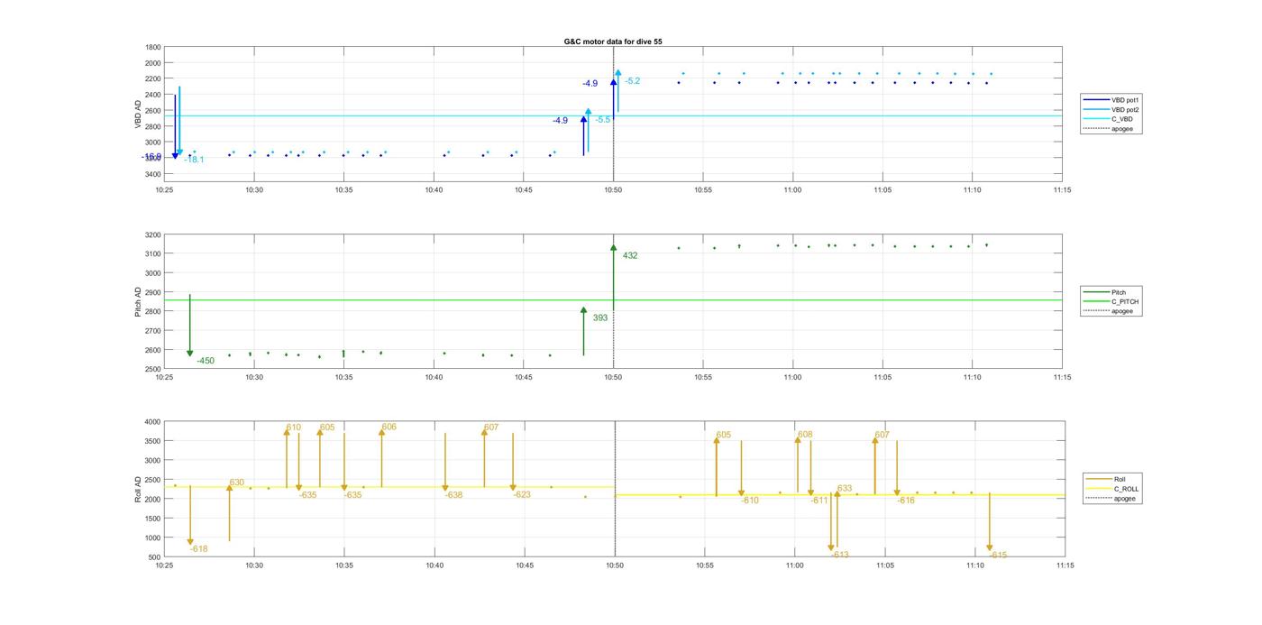The height and width of the screenshot is (625, 1262).
Task: Click the '3100' tick on the Pitch axis
Action: click(153, 254)
